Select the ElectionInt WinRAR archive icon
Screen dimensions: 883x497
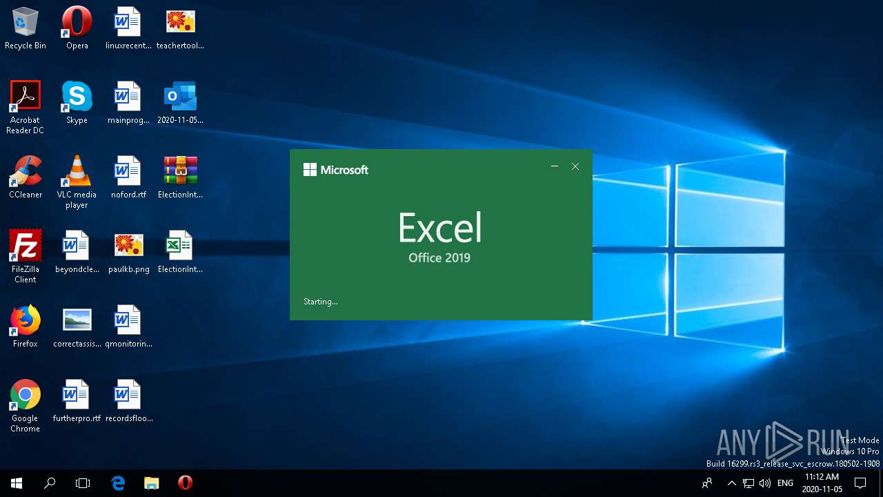[x=180, y=177]
